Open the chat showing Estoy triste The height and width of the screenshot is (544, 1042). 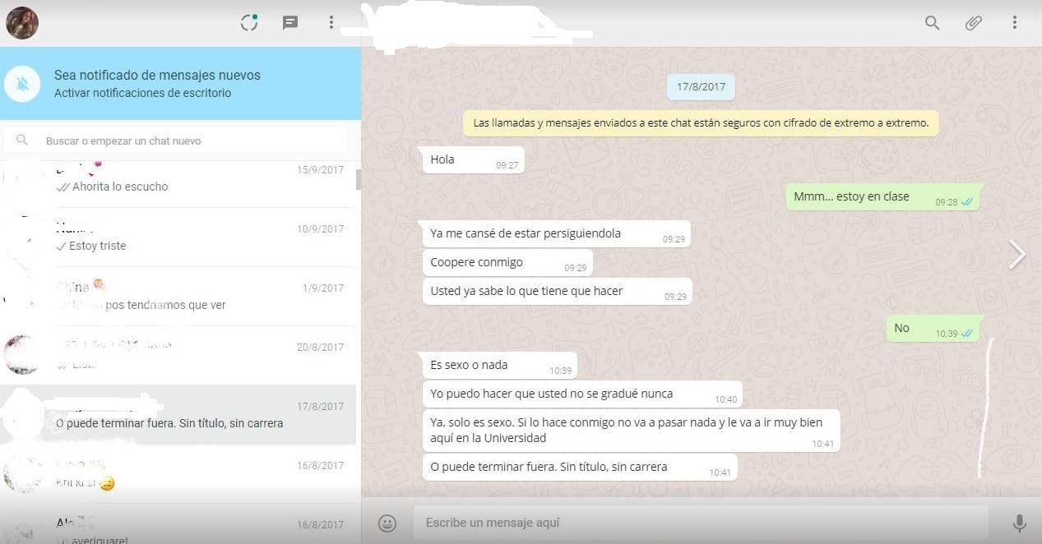(x=181, y=237)
